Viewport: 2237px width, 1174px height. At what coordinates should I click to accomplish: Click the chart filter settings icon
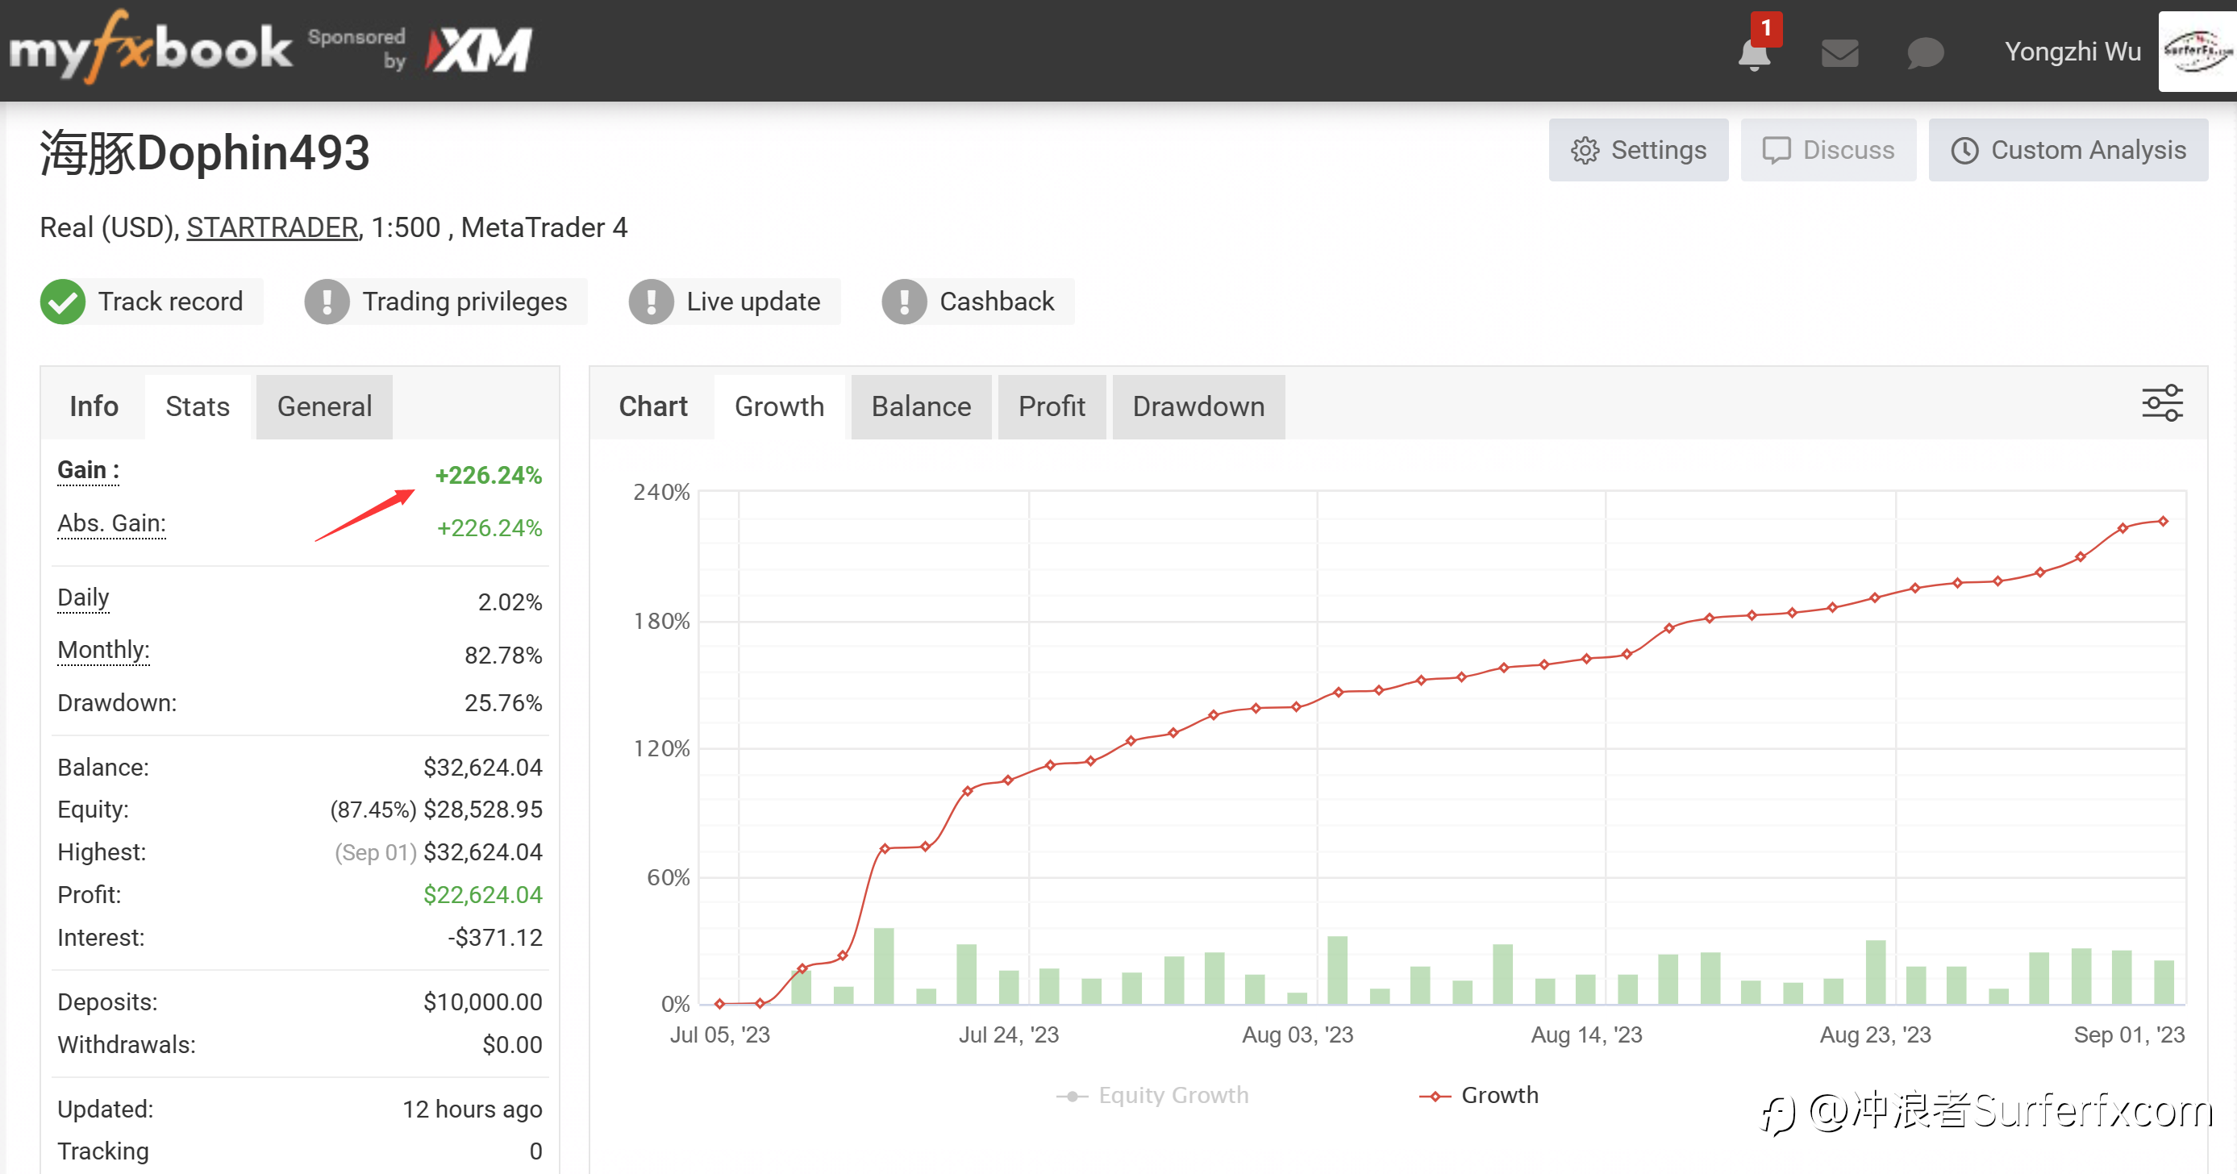[x=2161, y=403]
